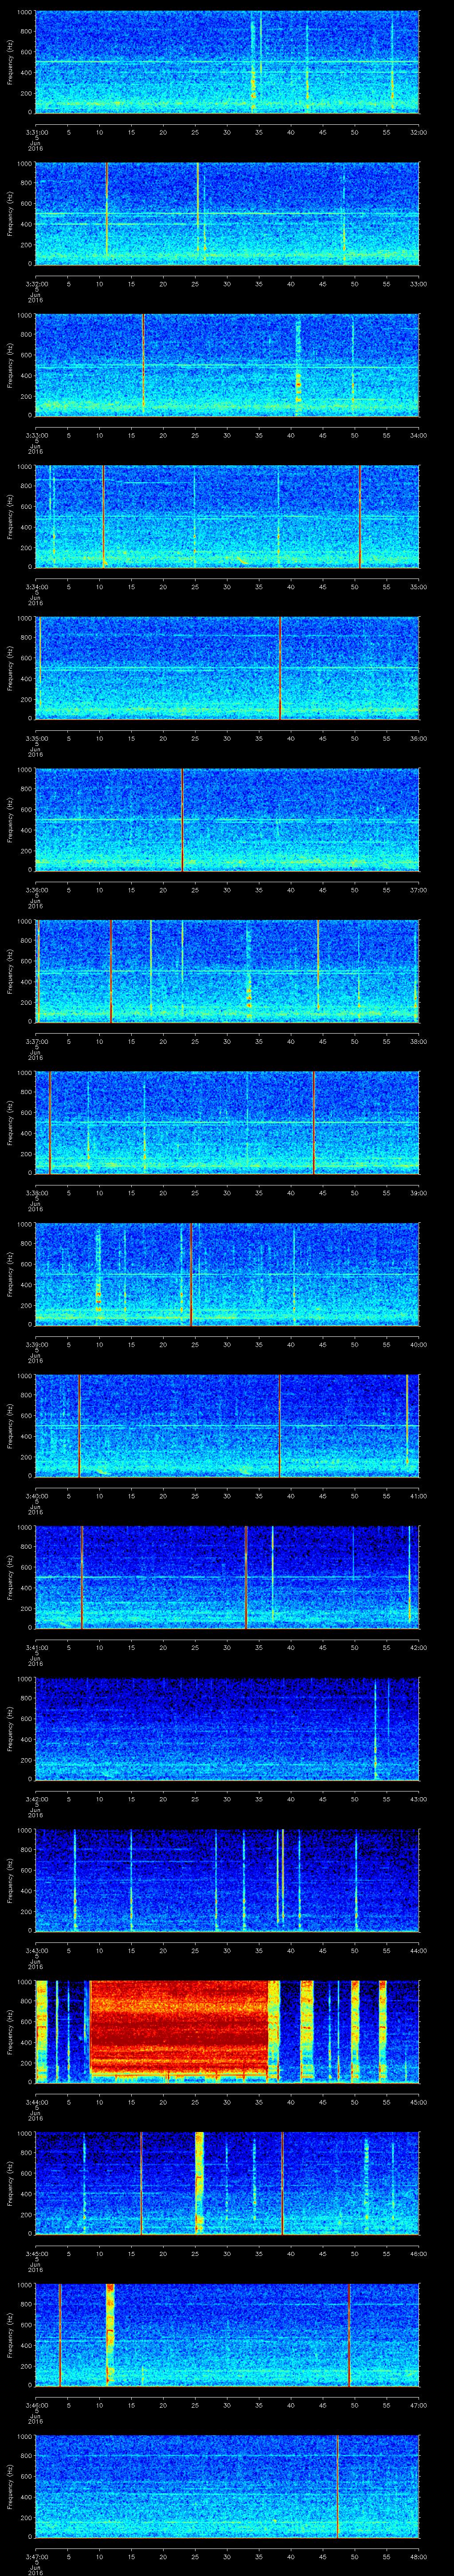Click the '3:41:00' start time label

point(36,1647)
